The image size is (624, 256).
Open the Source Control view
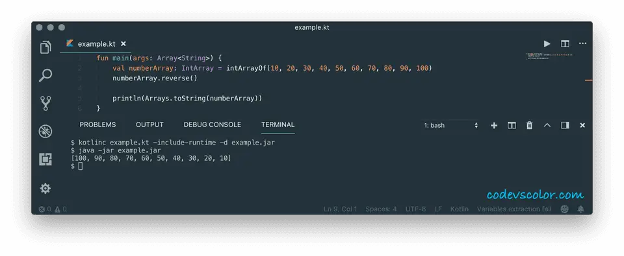45,103
